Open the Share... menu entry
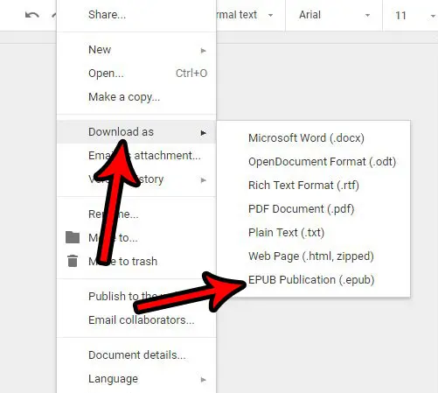438x393 pixels. pos(136,15)
